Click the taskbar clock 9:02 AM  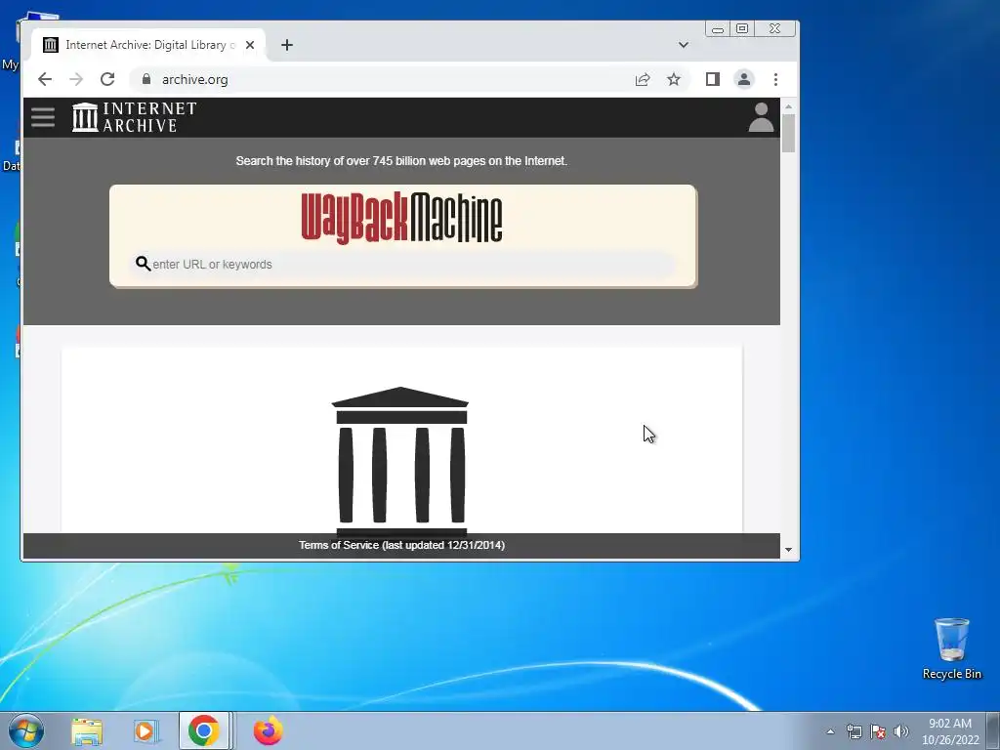[x=949, y=724]
